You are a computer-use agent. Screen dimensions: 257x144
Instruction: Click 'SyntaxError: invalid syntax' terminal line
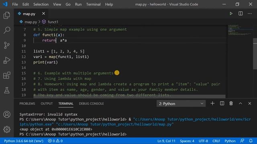pyautogui.click(x=48, y=114)
